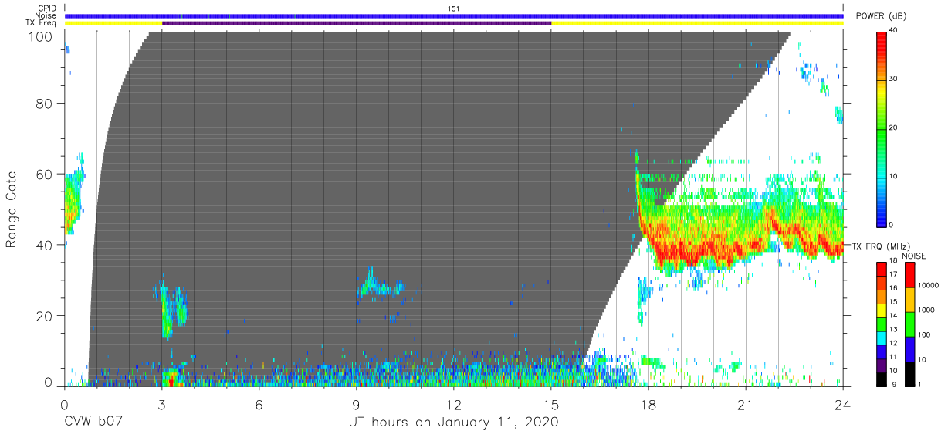Click the 'TX FRQ (MHz)' legend title
Viewport: 948px width, 438px height.
881,246
